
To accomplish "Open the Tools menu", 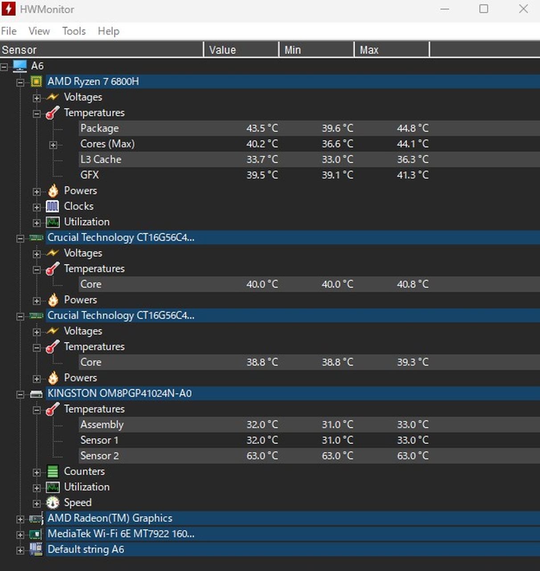I will tap(74, 31).
